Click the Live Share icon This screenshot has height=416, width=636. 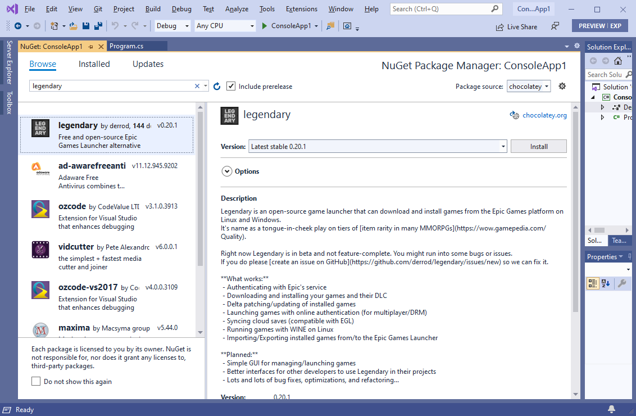point(499,27)
